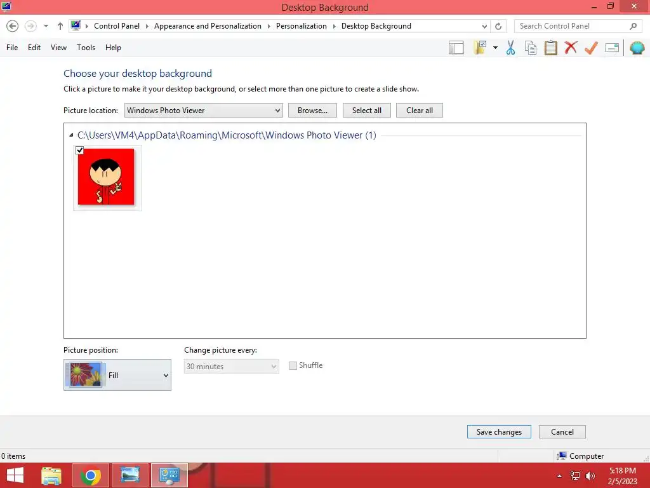Uncheck the cartoon picture's checkbox

(x=80, y=150)
